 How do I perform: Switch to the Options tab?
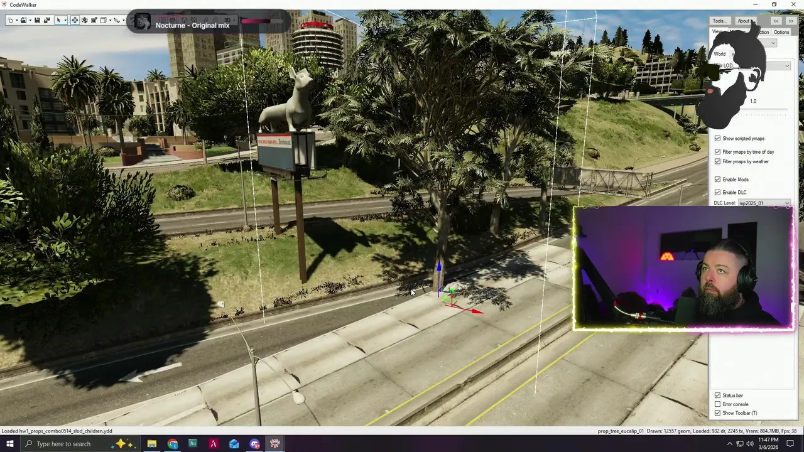click(x=781, y=32)
